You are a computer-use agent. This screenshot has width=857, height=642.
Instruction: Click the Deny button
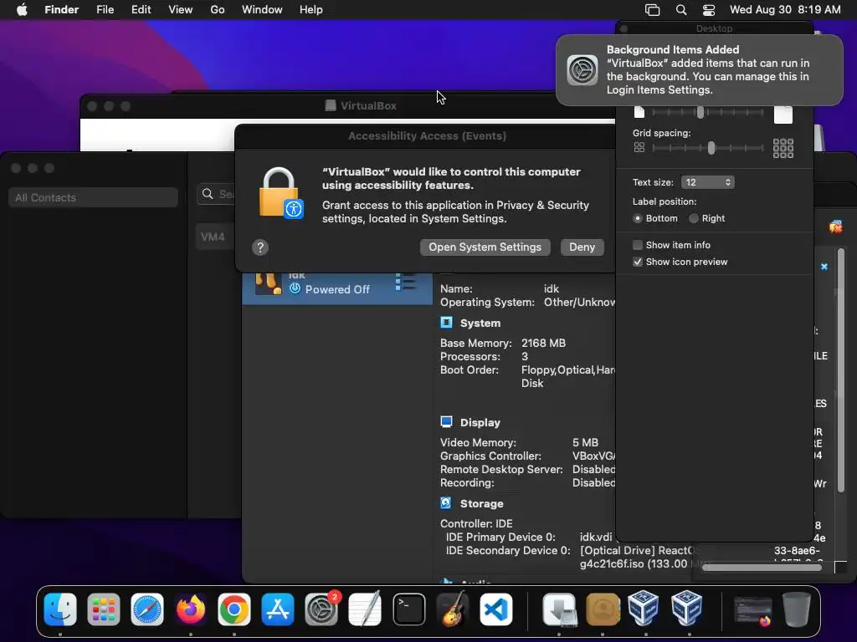pos(582,247)
